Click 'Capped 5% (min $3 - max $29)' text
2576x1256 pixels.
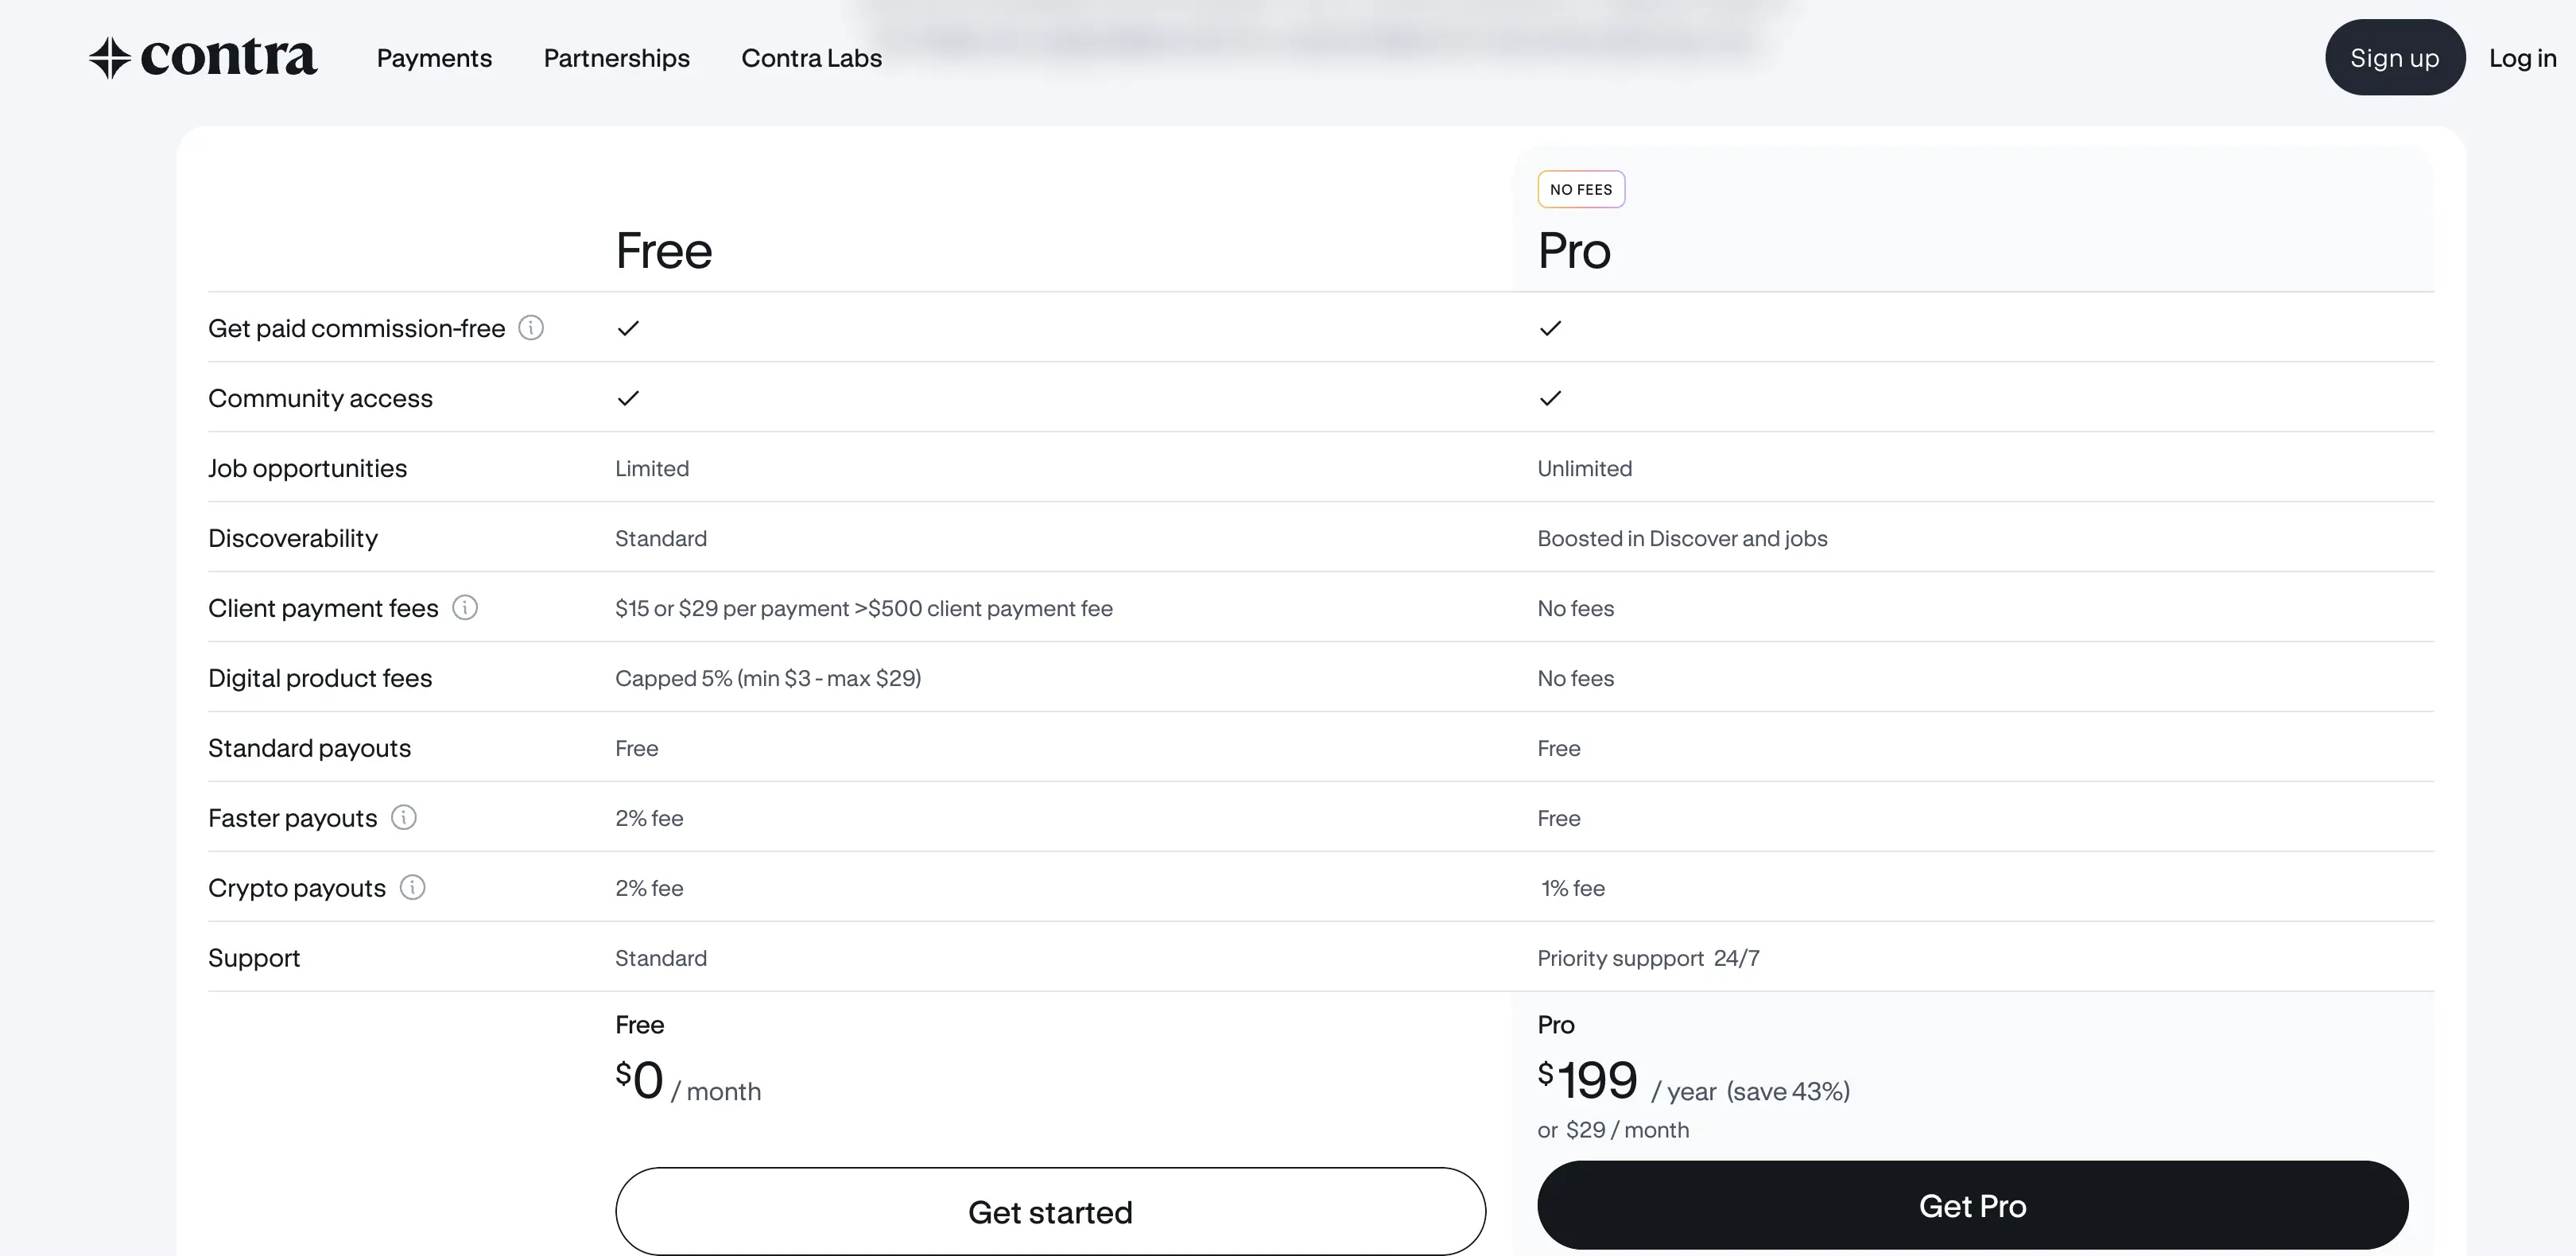[768, 678]
